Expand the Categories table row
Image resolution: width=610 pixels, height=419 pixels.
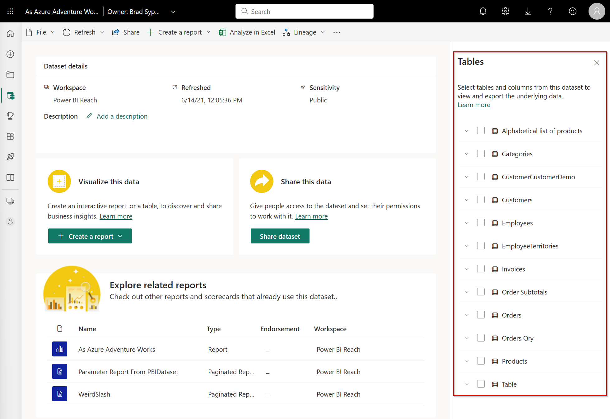point(467,153)
